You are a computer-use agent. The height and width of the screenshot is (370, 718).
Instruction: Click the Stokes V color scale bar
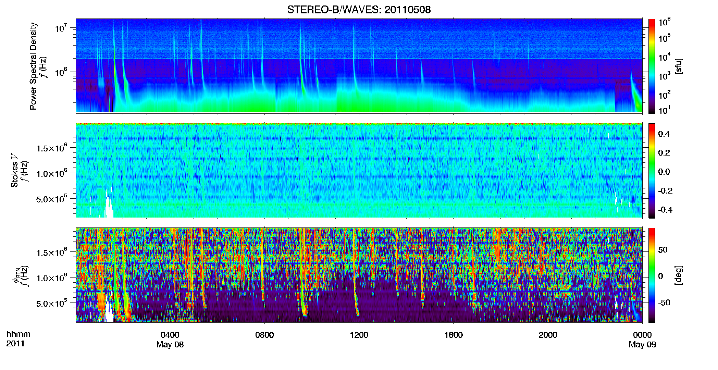652,171
